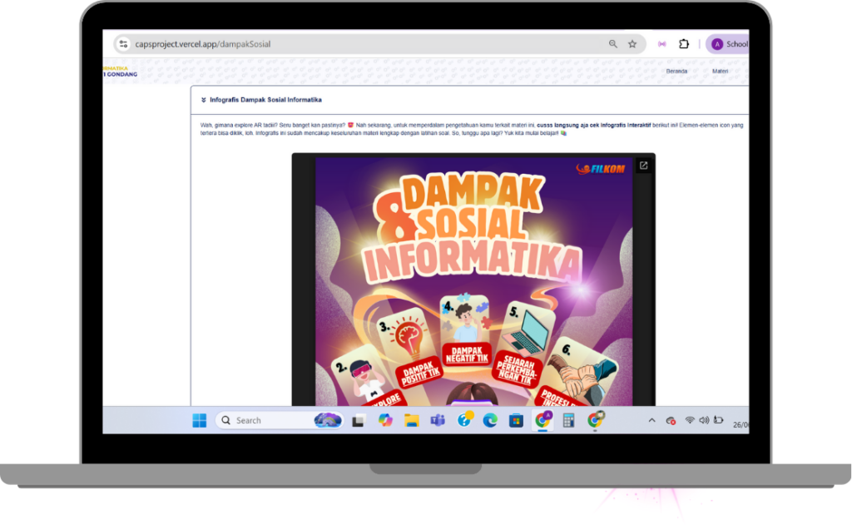Launch Microsoft Teams from the taskbar

[436, 420]
